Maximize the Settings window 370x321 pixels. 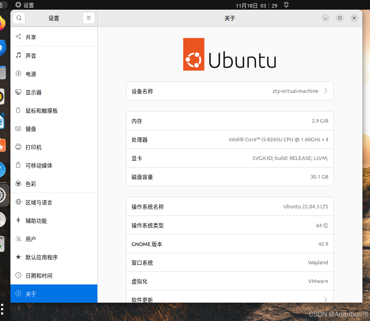[x=340, y=18]
